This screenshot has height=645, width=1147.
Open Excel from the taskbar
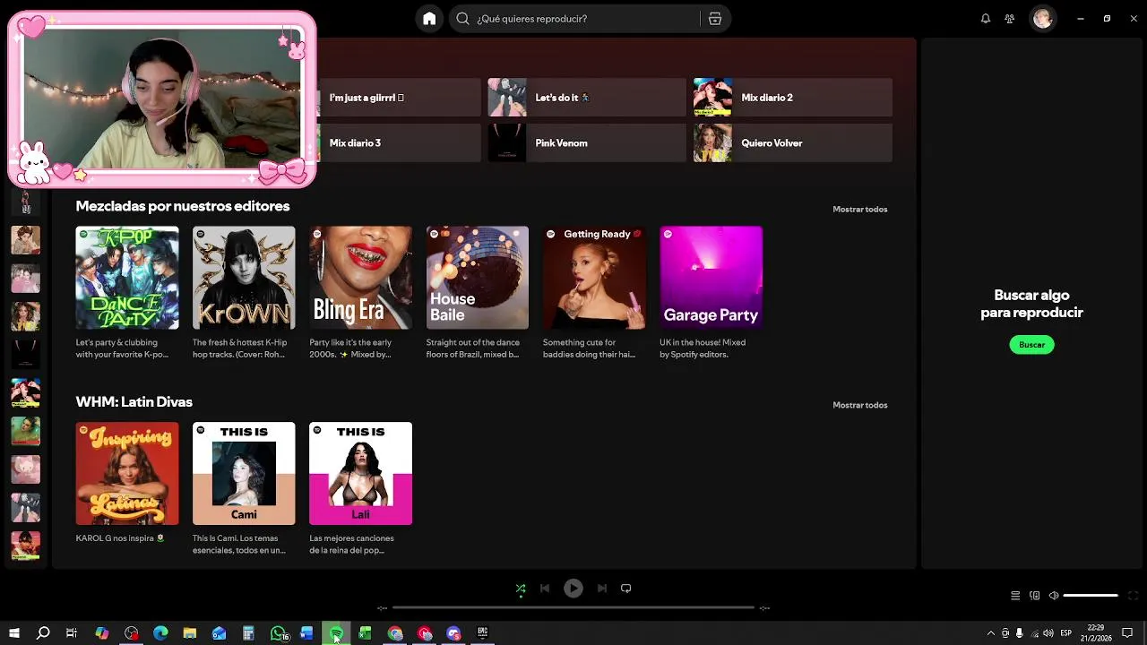pyautogui.click(x=366, y=633)
